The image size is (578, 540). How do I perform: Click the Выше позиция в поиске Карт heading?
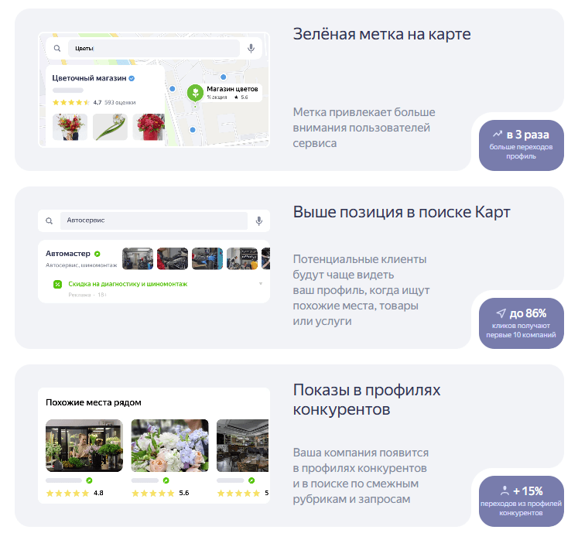click(402, 212)
